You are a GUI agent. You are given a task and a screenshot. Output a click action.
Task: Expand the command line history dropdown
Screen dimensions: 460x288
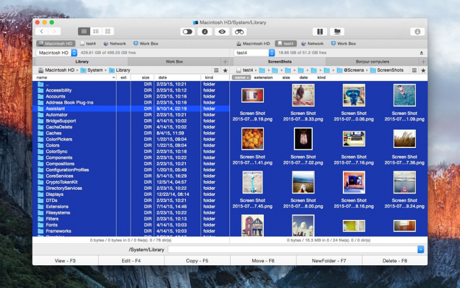pyautogui.click(x=420, y=249)
